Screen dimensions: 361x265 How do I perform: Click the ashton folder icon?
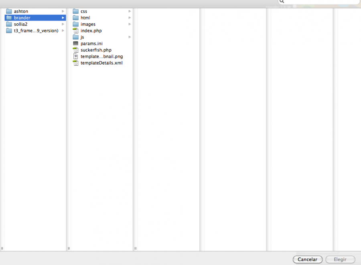click(9, 11)
